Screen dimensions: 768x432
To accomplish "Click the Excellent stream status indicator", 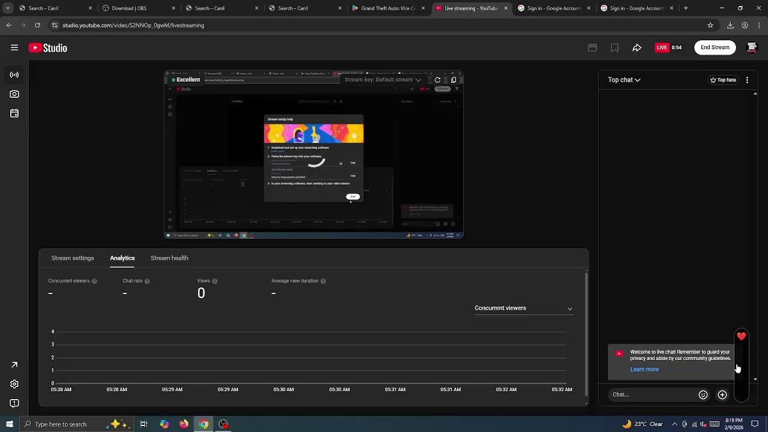I will click(185, 80).
